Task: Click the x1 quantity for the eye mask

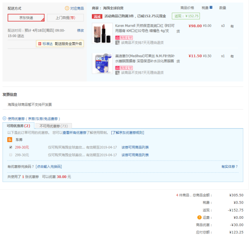Action: click(223, 56)
